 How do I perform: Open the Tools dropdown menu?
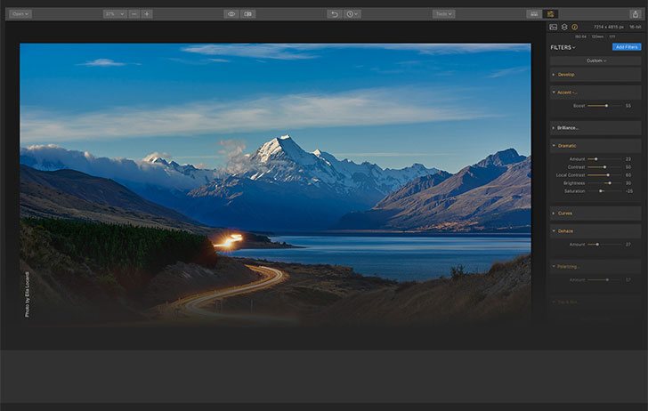pos(444,14)
